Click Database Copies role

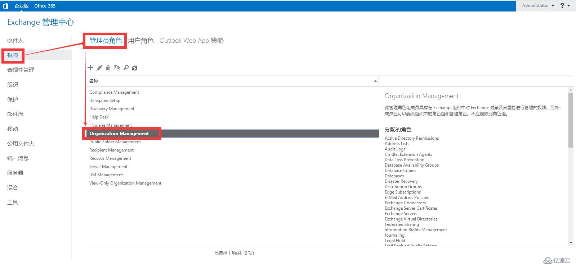click(400, 171)
